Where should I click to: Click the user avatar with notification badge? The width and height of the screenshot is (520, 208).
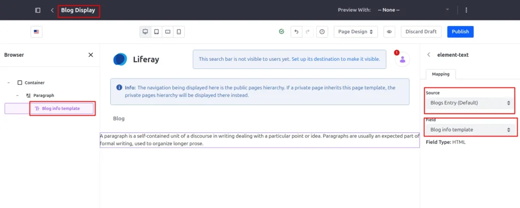point(402,59)
